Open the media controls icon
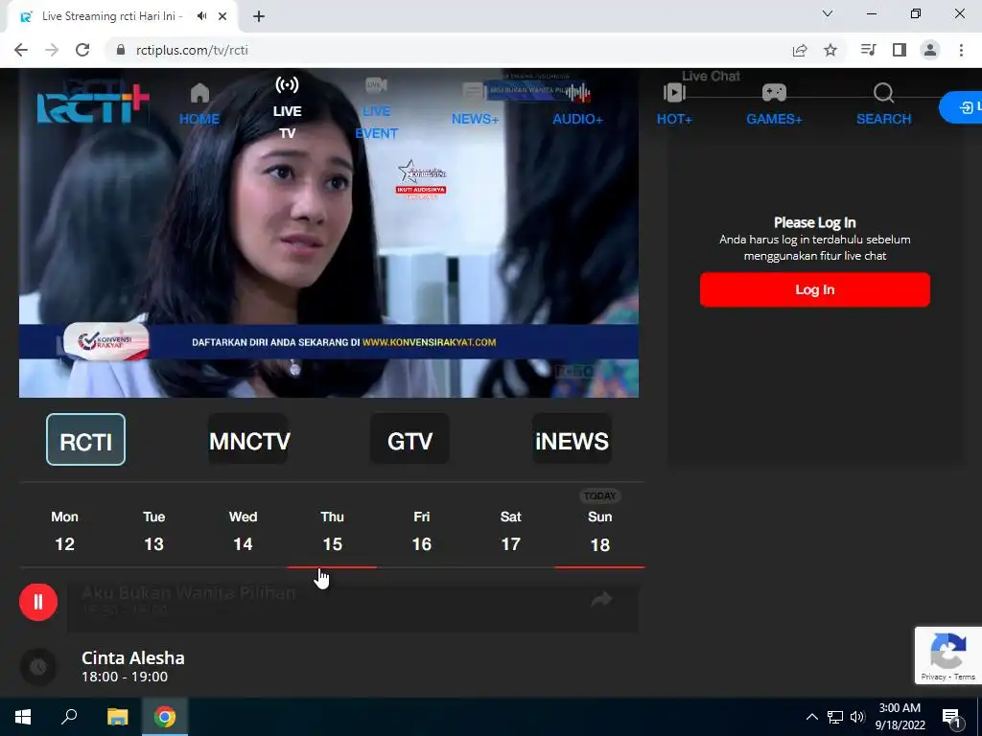The width and height of the screenshot is (982, 736). [x=868, y=50]
